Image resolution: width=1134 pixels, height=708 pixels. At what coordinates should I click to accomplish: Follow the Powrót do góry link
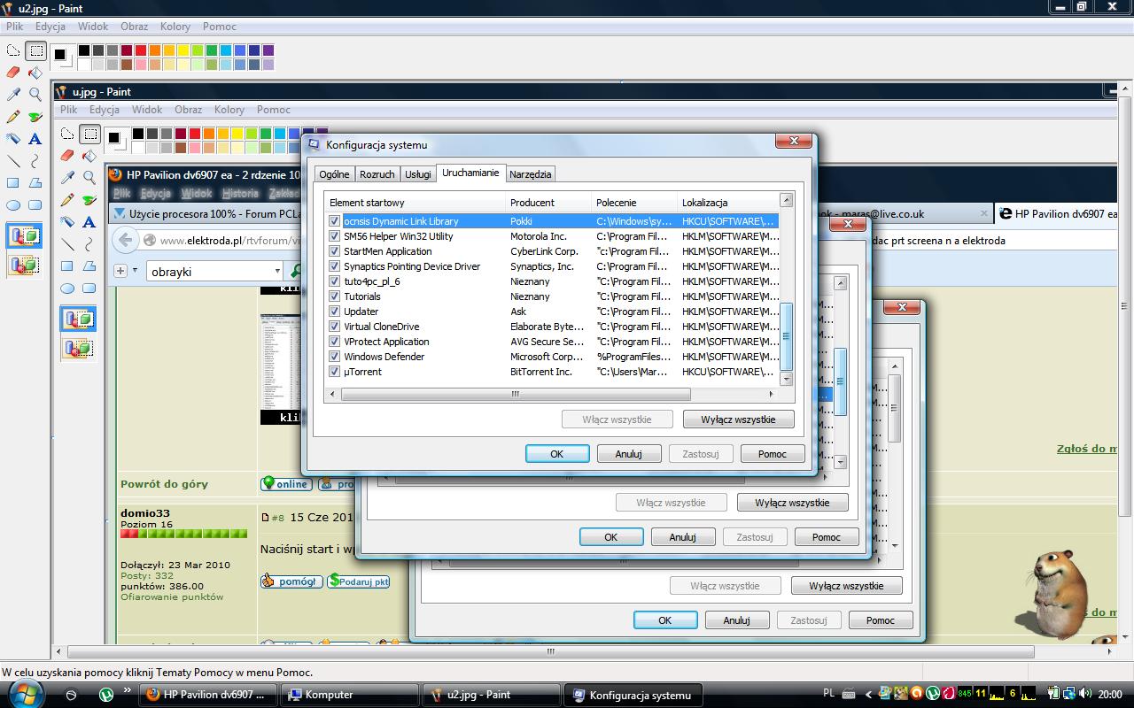pos(165,484)
